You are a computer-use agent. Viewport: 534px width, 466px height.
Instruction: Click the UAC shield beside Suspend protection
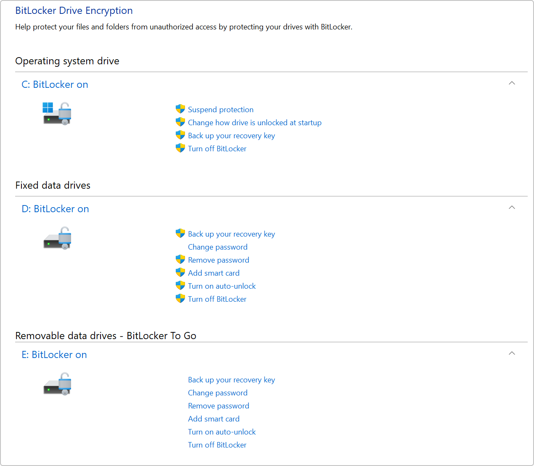[180, 108]
